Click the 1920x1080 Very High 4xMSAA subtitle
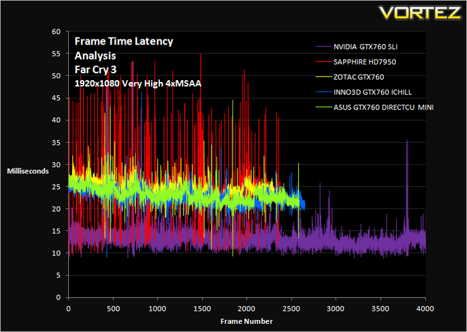This screenshot has width=467, height=332. (x=138, y=84)
